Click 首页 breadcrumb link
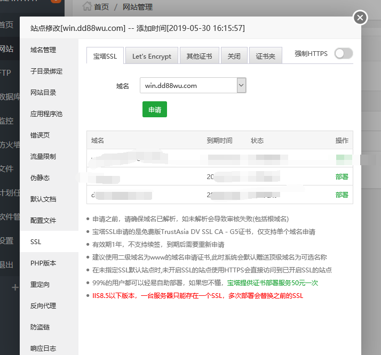Viewport: 381px width, 355px height. 101,7
